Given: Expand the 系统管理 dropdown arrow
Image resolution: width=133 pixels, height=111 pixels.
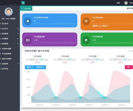Looking at the screenshot, I should tap(18, 64).
